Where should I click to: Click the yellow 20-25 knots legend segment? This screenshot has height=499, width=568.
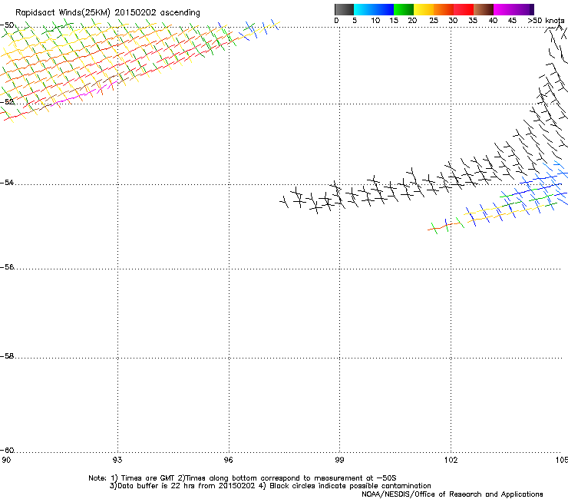tap(424, 9)
